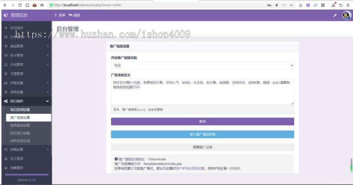Click the browser address bar URL
Image resolution: width=353 pixels, height=185 pixels.
[x=87, y=5]
